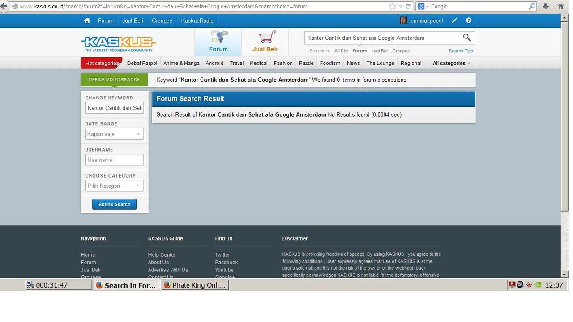Switch to Pirate King Online taskbar window

click(195, 285)
